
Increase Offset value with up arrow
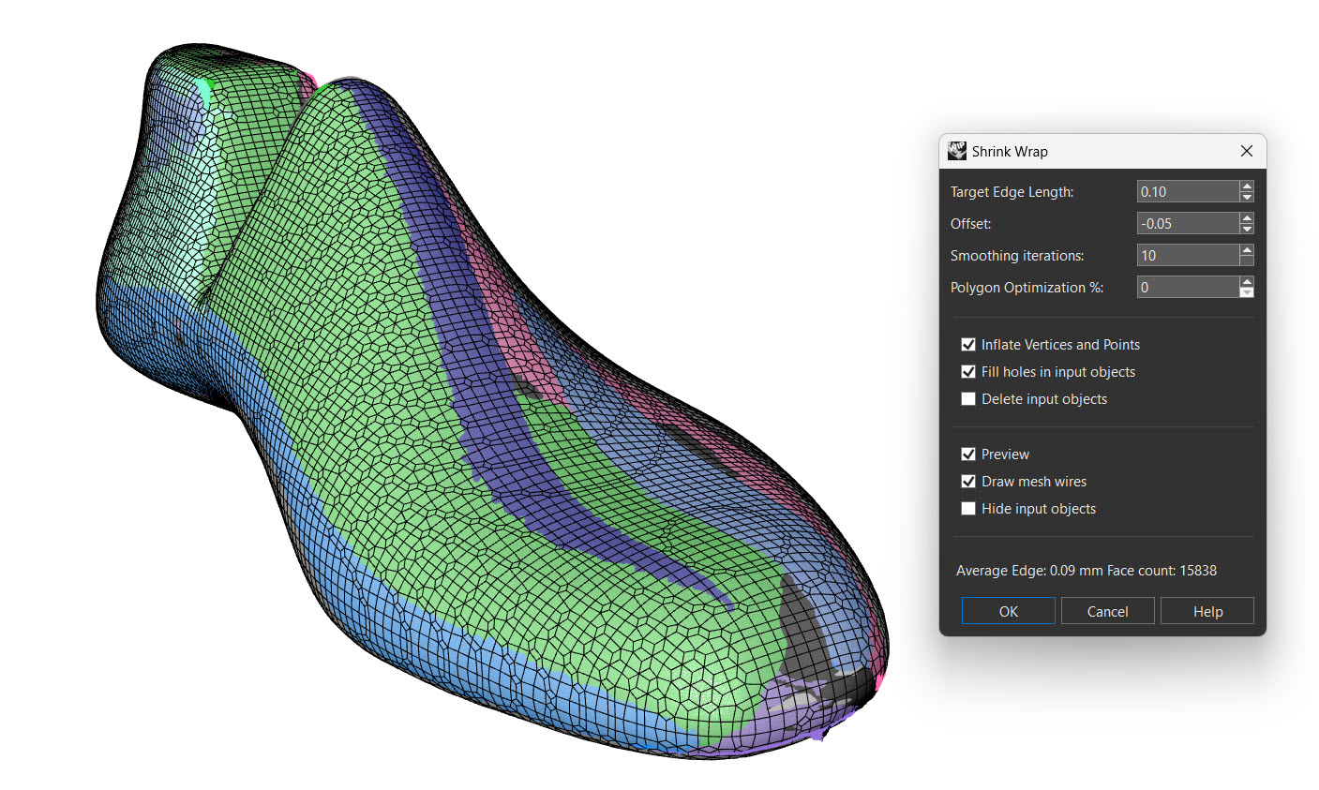(1246, 218)
